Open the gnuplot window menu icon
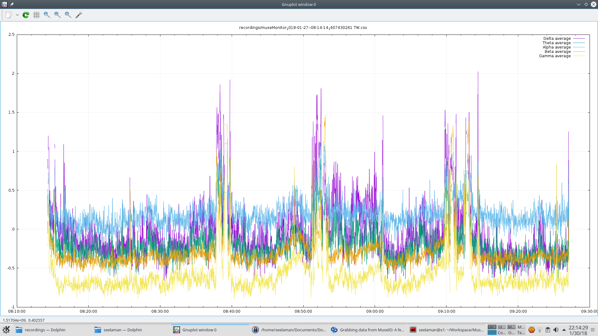 [x=4, y=4]
